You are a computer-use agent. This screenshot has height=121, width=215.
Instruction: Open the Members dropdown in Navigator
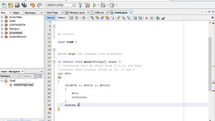(10, 76)
